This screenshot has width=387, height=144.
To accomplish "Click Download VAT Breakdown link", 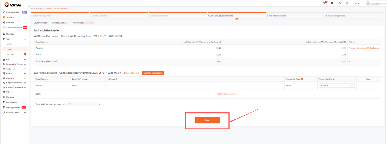I will coord(368,48).
